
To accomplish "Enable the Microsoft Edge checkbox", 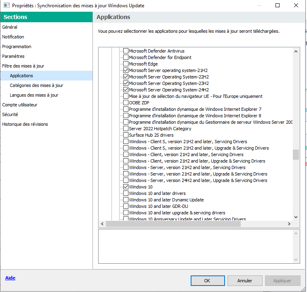I will click(x=126, y=64).
